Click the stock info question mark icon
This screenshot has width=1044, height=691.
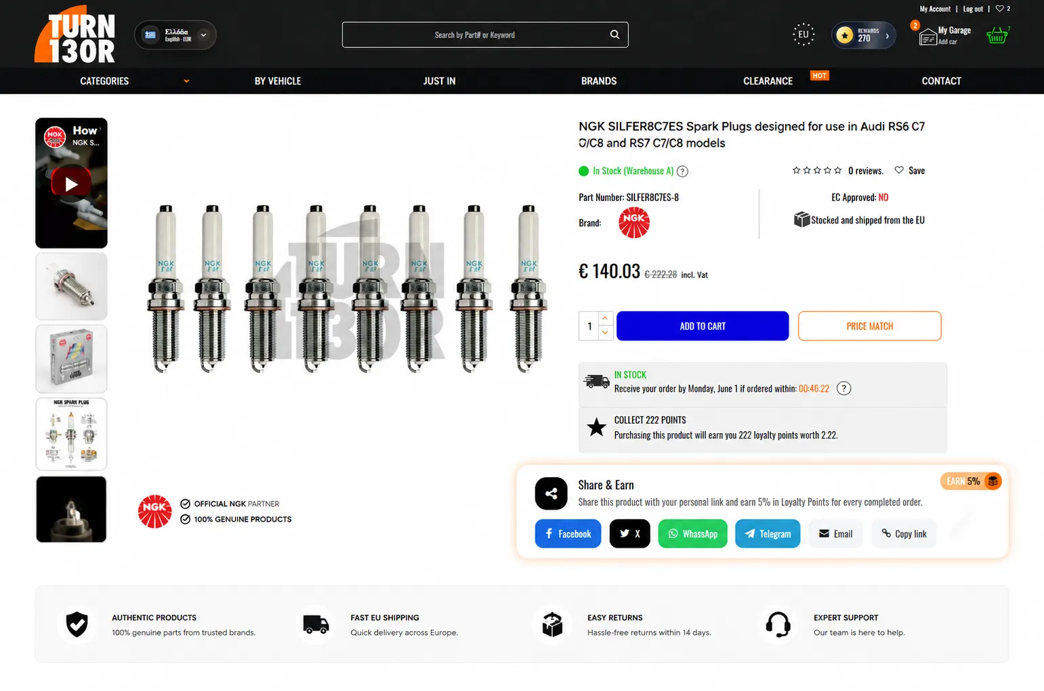[x=683, y=171]
